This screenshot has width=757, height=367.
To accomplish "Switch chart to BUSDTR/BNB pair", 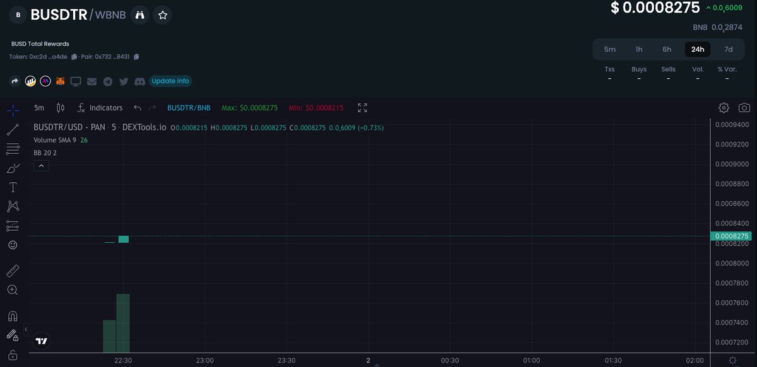I will coord(188,108).
